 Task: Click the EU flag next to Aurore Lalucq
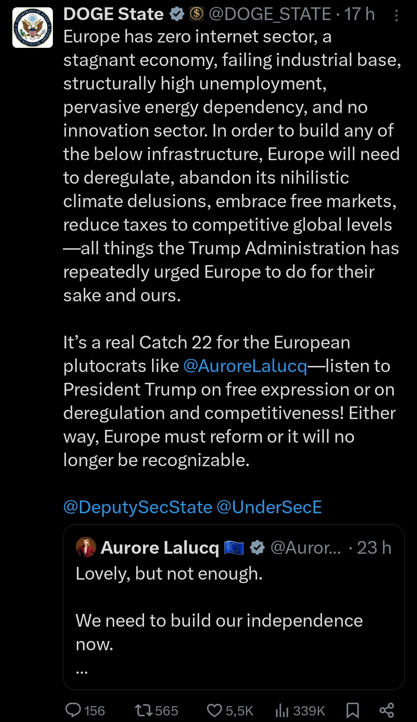234,548
